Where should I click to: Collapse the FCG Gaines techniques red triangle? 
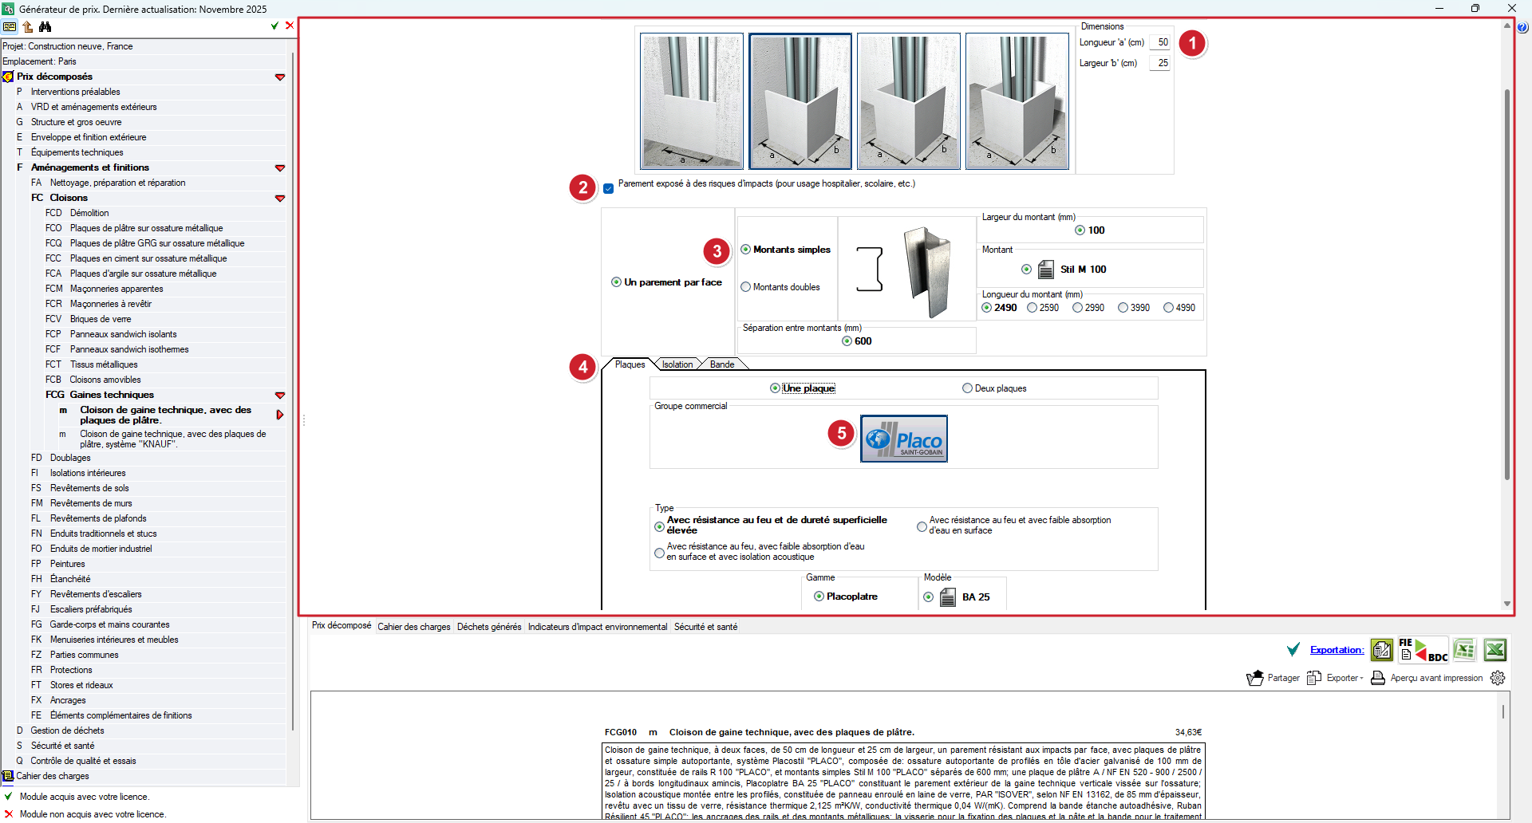point(280,396)
